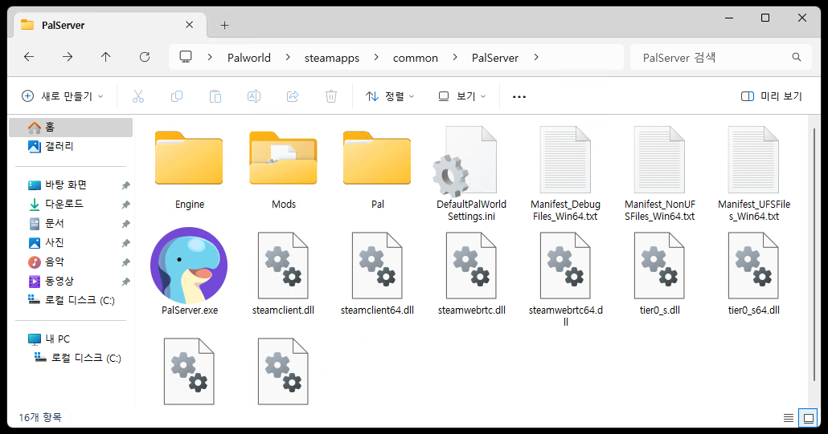The width and height of the screenshot is (828, 434).
Task: Expand chevron before Palworld in address bar
Action: pos(210,57)
